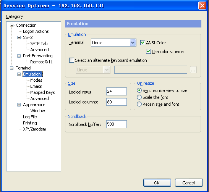Click the Logical rows input field

coord(117,91)
